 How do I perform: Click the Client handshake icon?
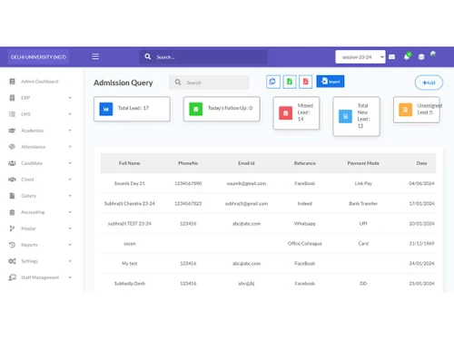(x=12, y=180)
